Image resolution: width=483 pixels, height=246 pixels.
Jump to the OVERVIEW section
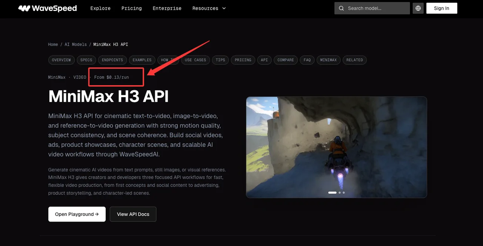pos(61,60)
